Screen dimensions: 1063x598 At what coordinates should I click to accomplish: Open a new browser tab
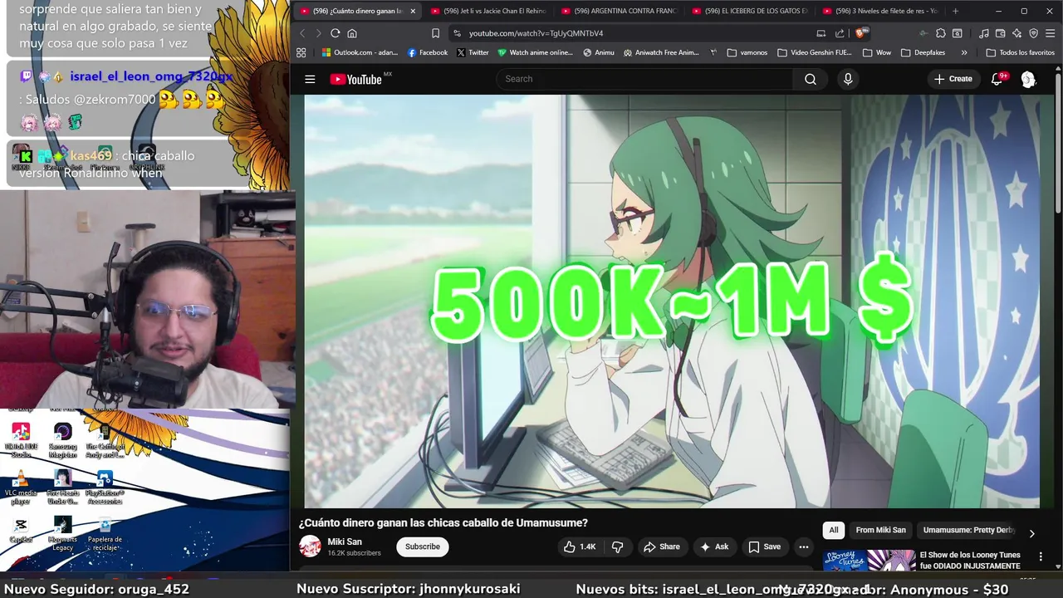point(955,11)
